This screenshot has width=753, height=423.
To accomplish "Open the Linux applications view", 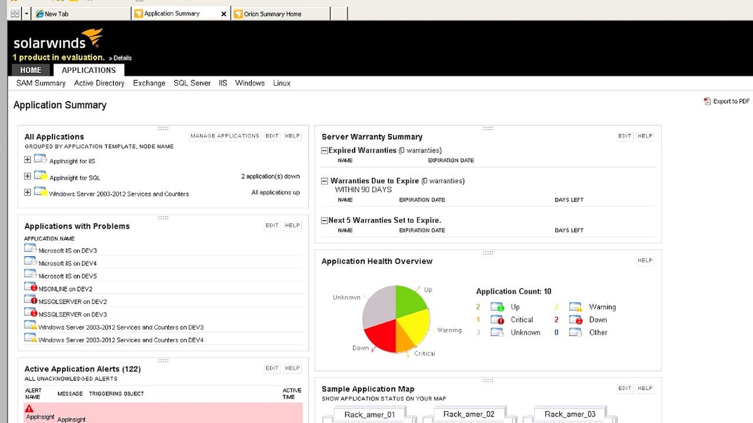I will (x=282, y=83).
